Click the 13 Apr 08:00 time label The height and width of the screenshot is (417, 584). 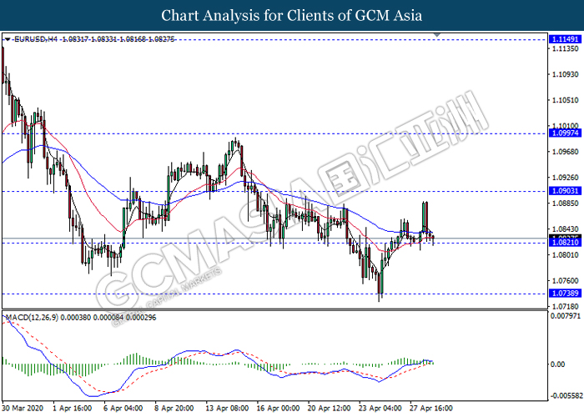pos(227,408)
